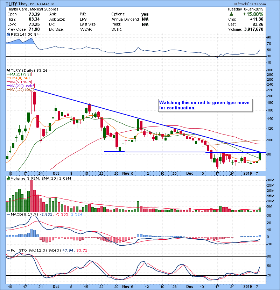Click the MA(100) 100.77 legend entry
280x290 pixels.
pos(20,90)
